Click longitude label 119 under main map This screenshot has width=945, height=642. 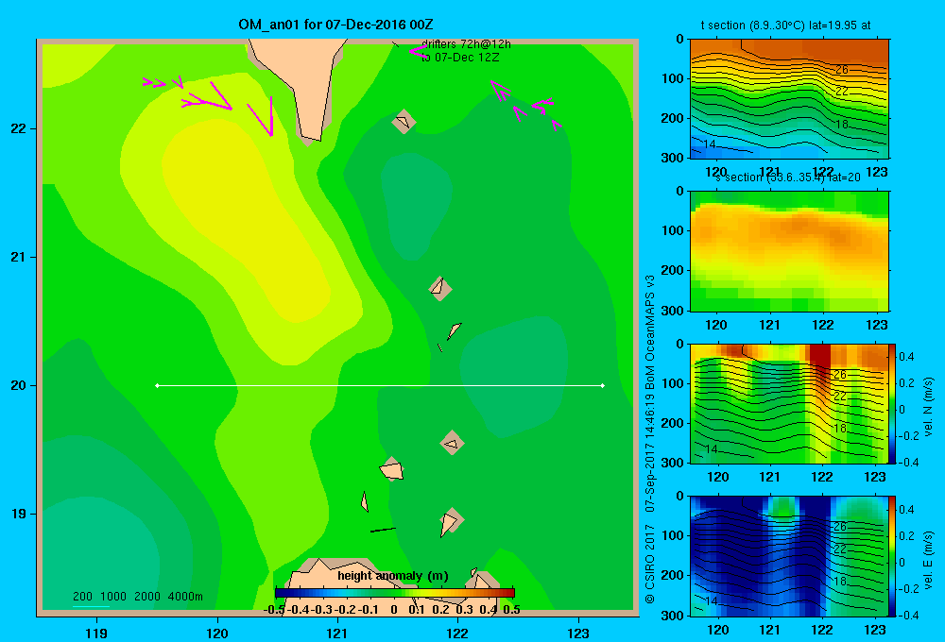(x=96, y=633)
